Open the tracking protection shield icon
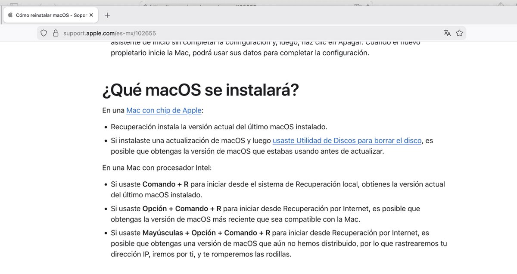The width and height of the screenshot is (517, 274). [44, 33]
